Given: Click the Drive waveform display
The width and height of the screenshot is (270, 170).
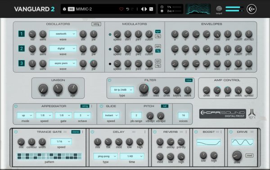Looking at the screenshot, I should coord(242,143).
